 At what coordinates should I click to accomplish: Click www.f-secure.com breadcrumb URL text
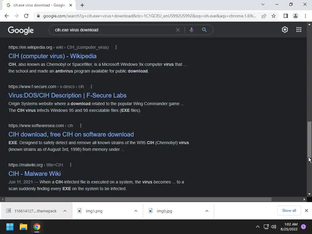pos(32,87)
